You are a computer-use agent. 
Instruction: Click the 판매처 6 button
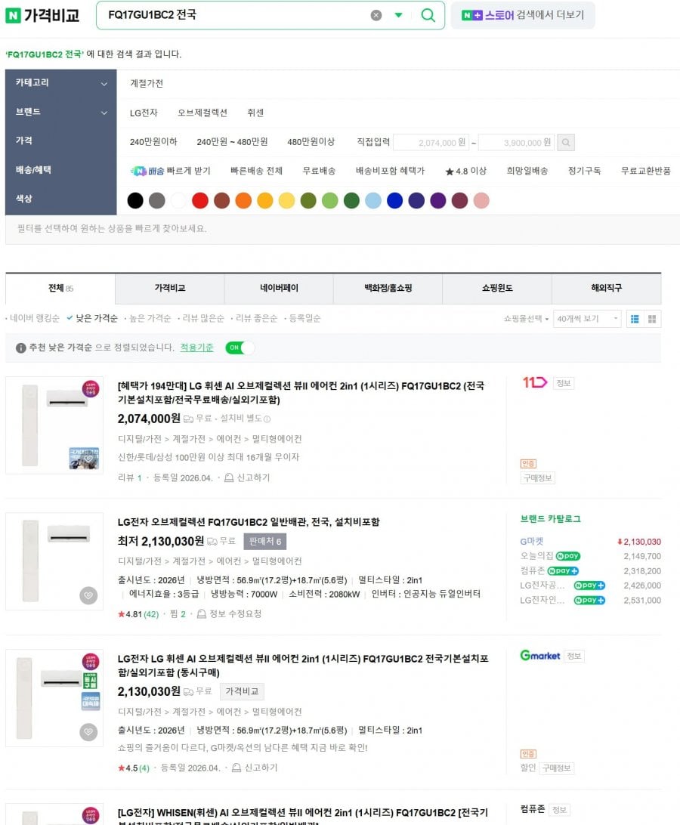[x=265, y=542]
